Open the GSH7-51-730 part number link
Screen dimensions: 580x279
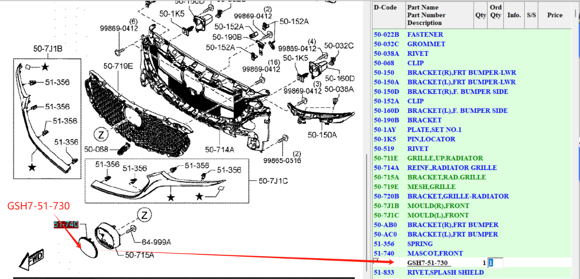click(x=427, y=263)
